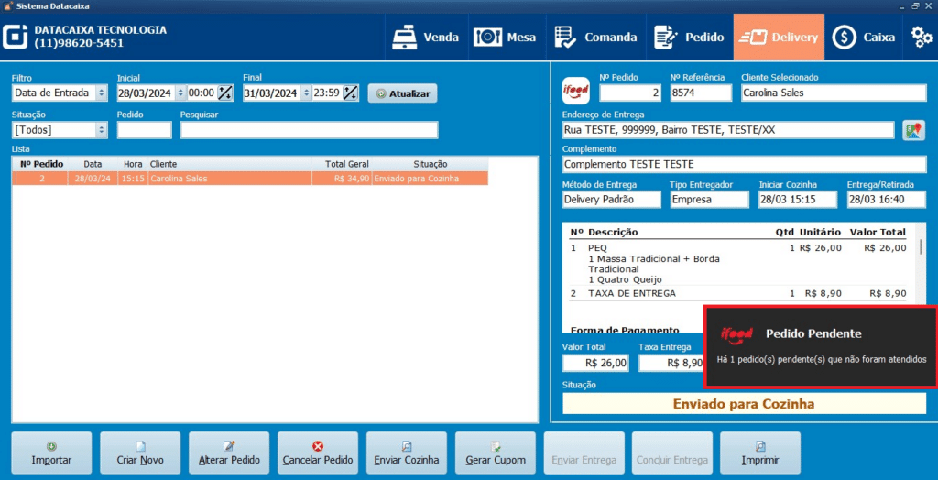Click the map location icon beside address
Viewport: 938px width, 480px height.
(x=913, y=130)
